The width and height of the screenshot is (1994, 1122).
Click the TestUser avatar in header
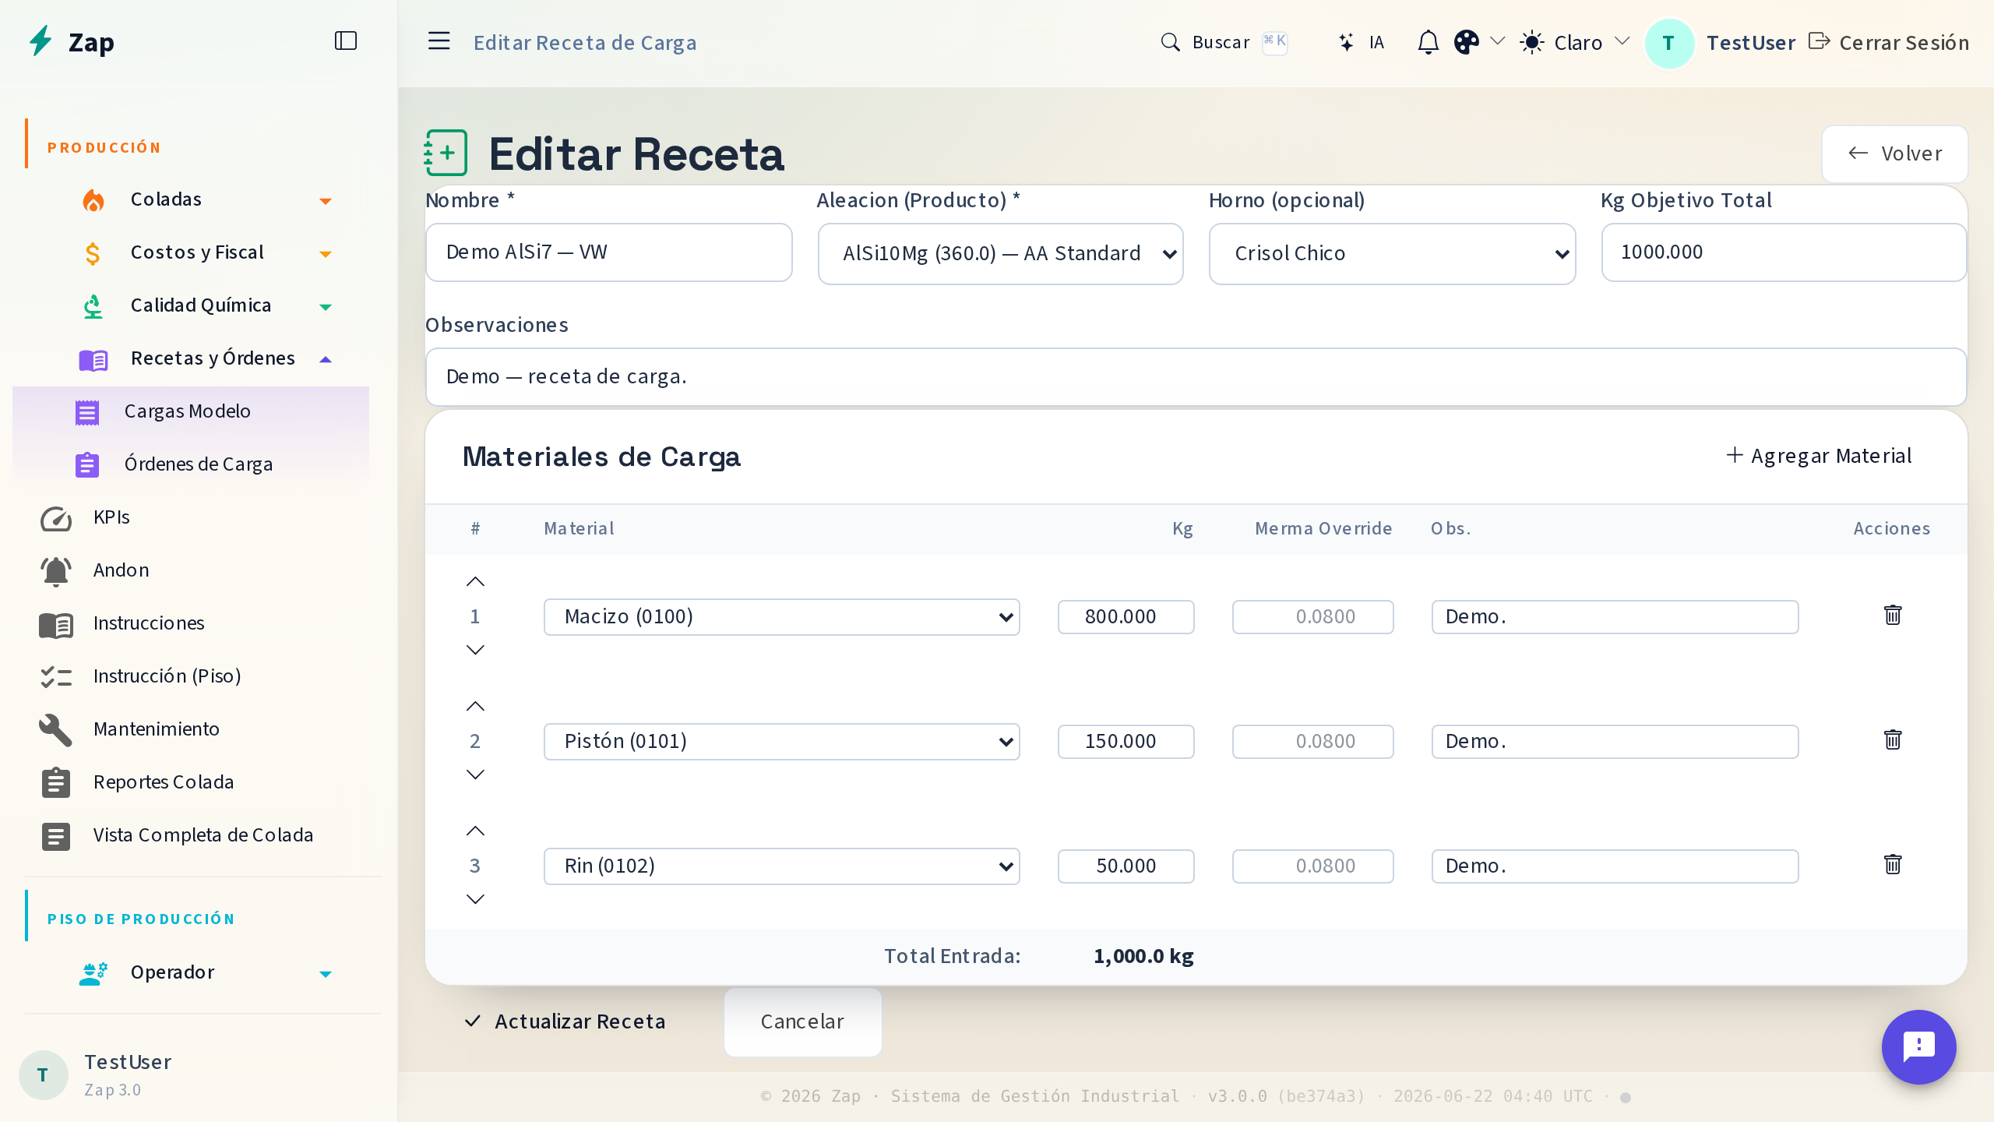coord(1669,44)
